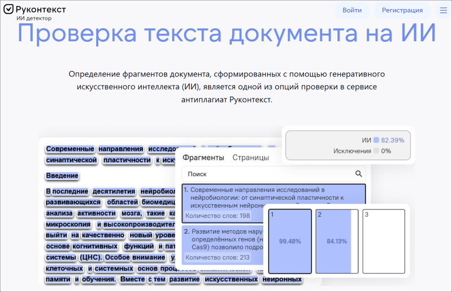Switch to the Страницы tab
Image resolution: width=452 pixels, height=292 pixels.
250,158
